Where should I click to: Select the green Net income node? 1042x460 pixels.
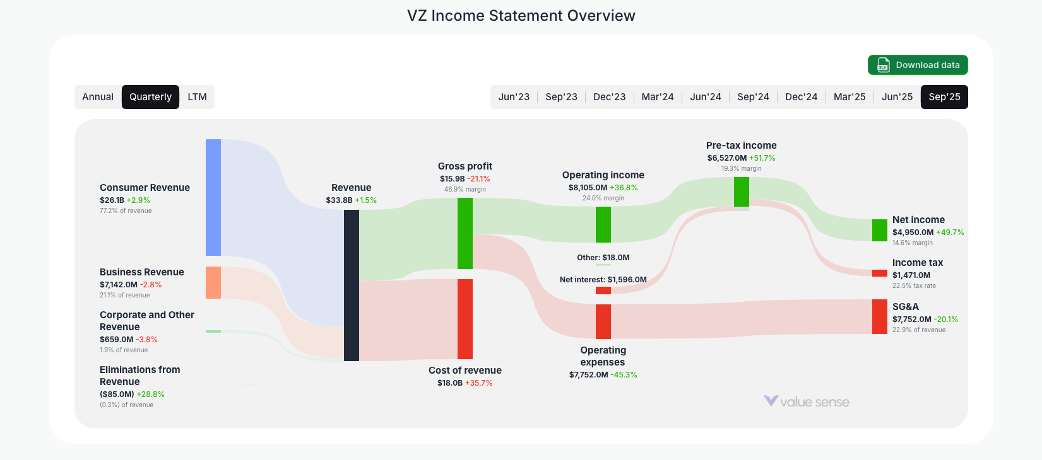879,229
